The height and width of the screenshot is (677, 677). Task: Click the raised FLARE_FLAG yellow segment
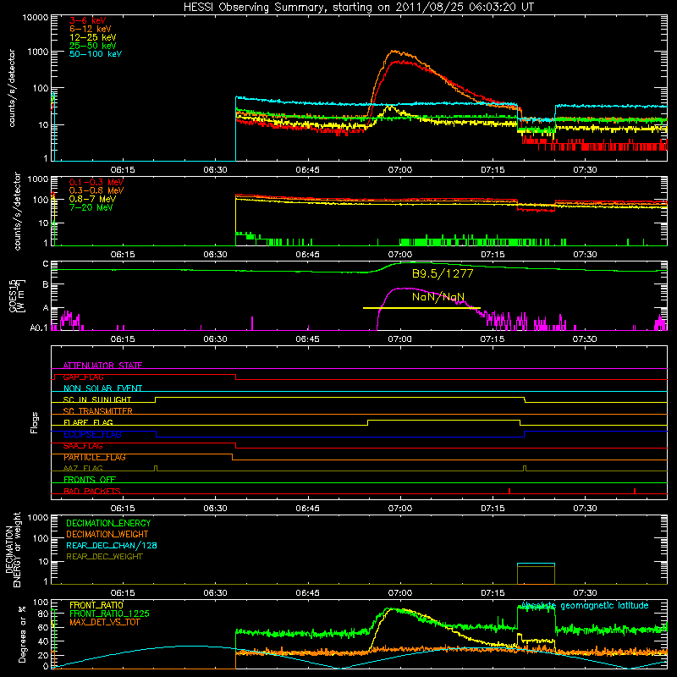click(x=443, y=420)
